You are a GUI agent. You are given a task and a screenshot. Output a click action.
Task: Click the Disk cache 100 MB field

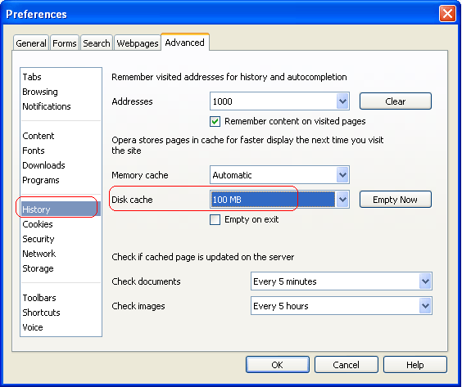[273, 200]
